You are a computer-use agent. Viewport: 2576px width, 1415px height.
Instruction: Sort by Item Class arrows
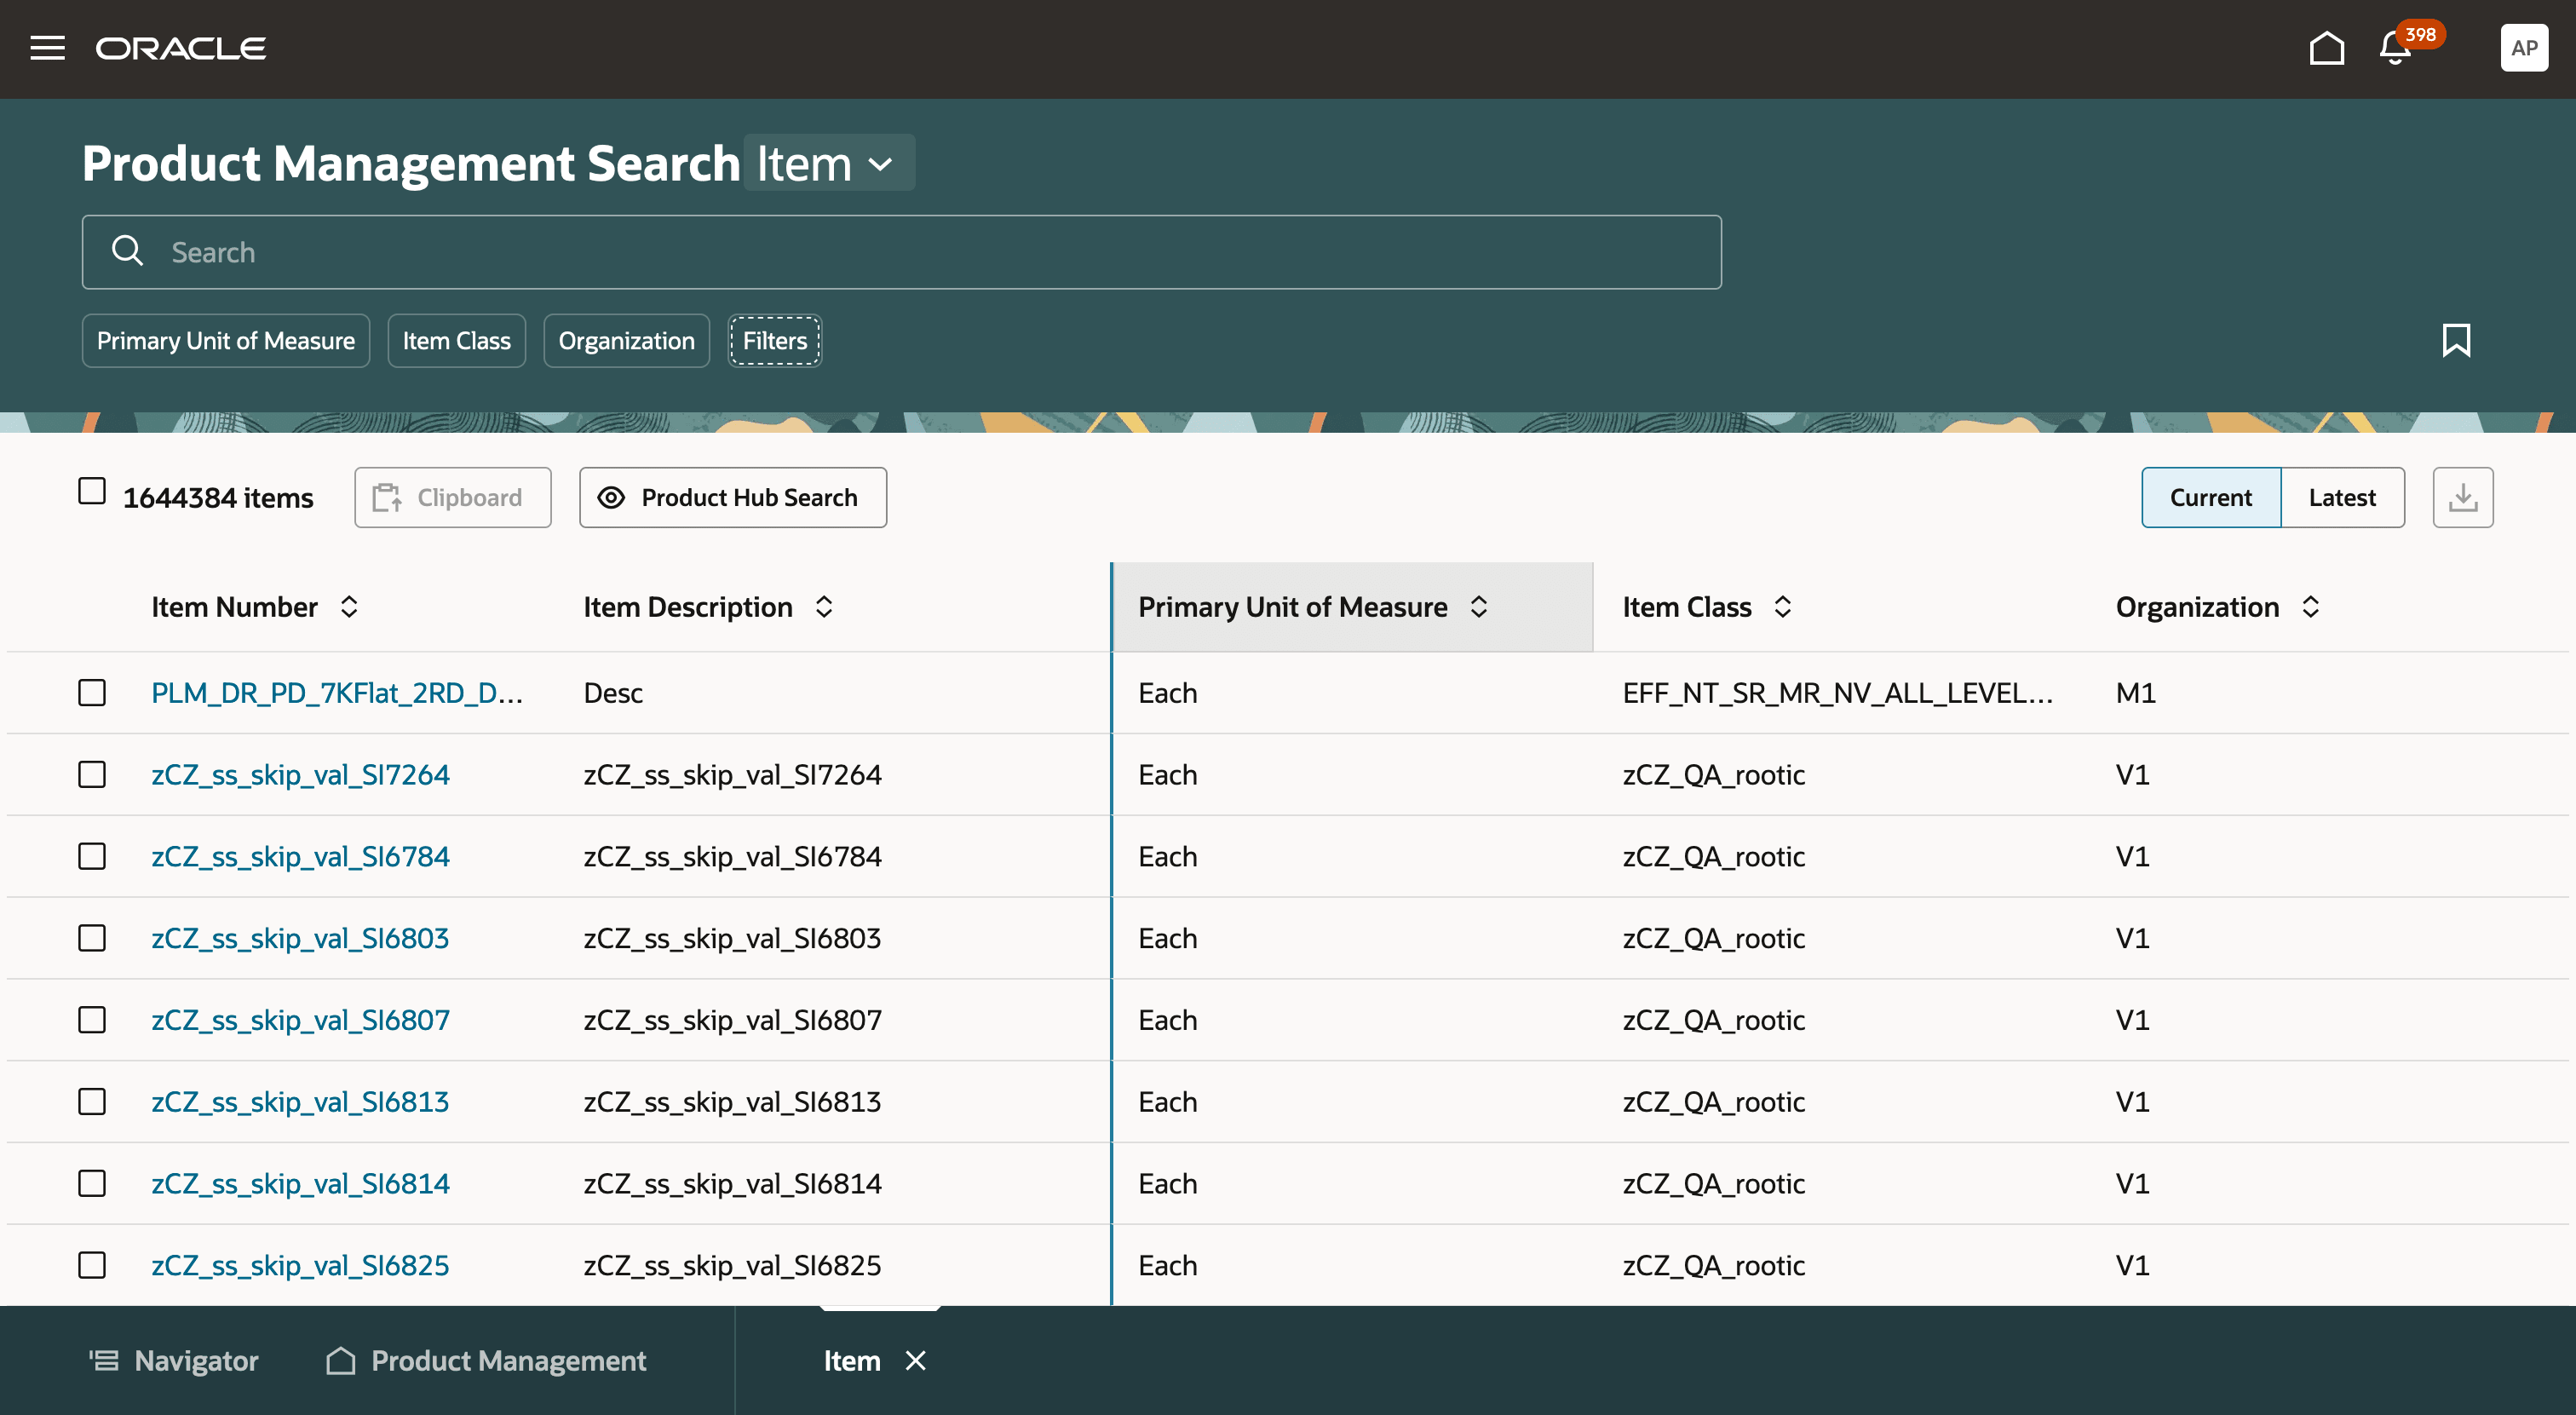1782,607
